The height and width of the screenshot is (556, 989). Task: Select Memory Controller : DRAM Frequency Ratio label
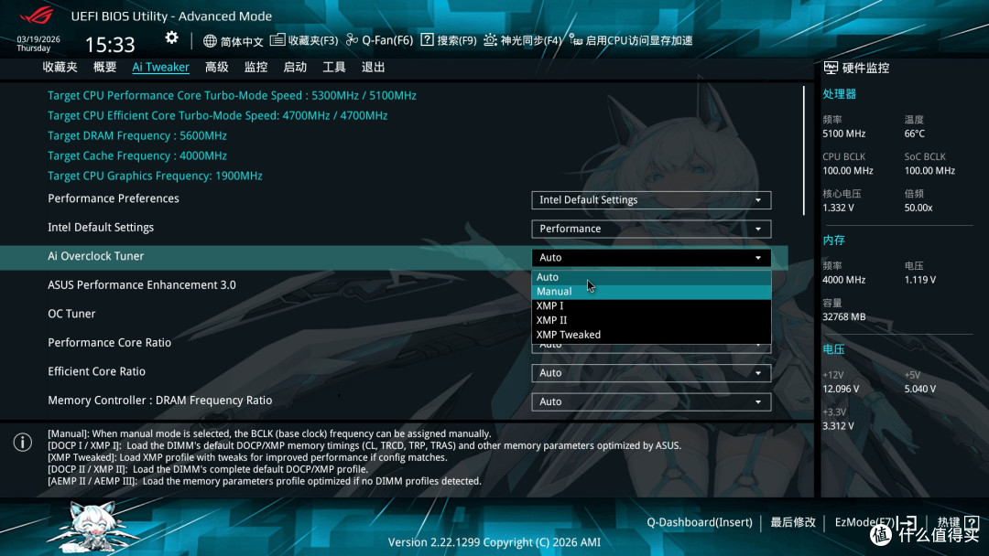click(159, 401)
